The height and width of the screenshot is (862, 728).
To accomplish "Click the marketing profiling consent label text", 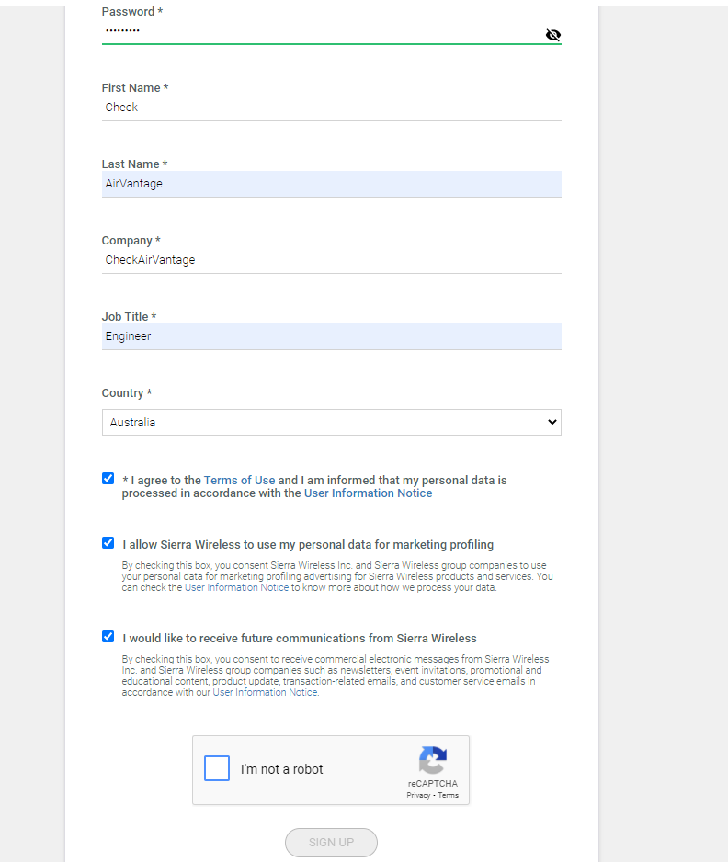I will [308, 544].
